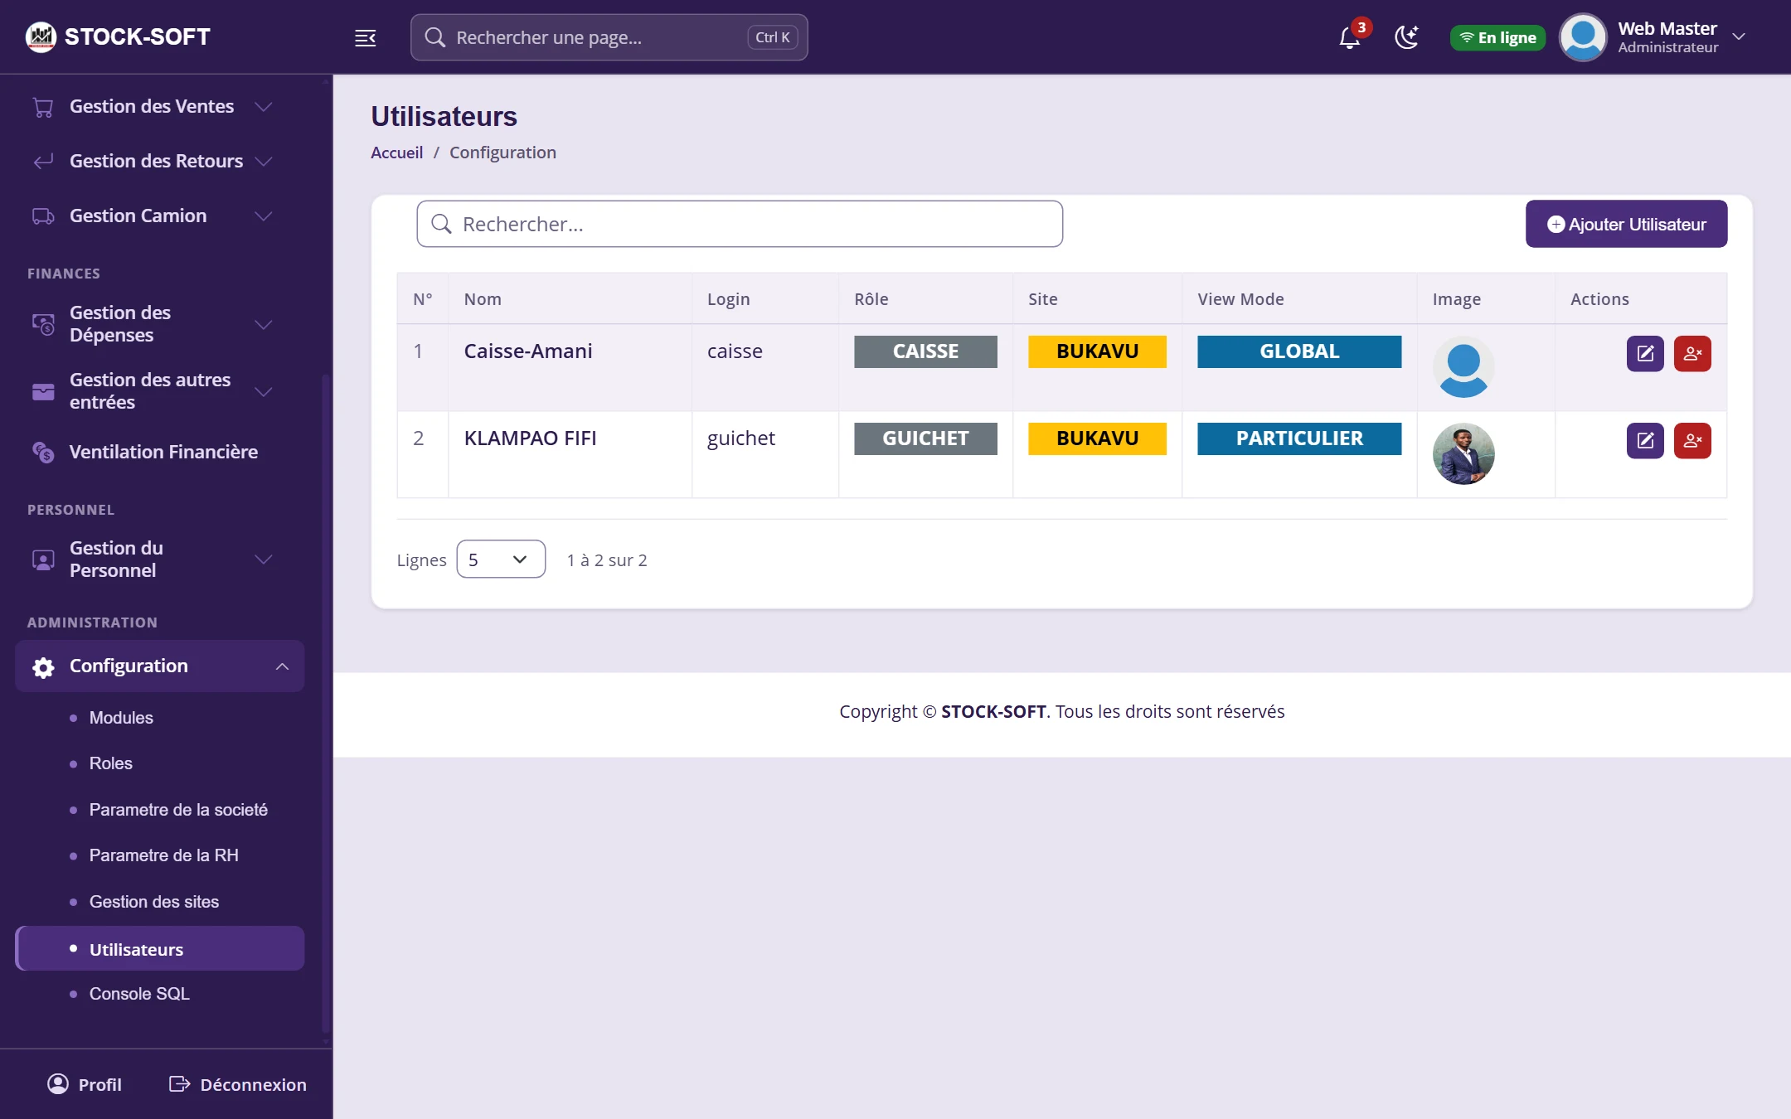Collapse sidebar with hamburger menu icon
Viewport: 1791px width, 1119px height.
pyautogui.click(x=366, y=37)
